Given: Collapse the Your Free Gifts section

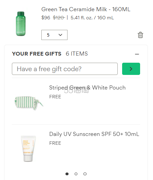Looking at the screenshot, I should 137,54.
